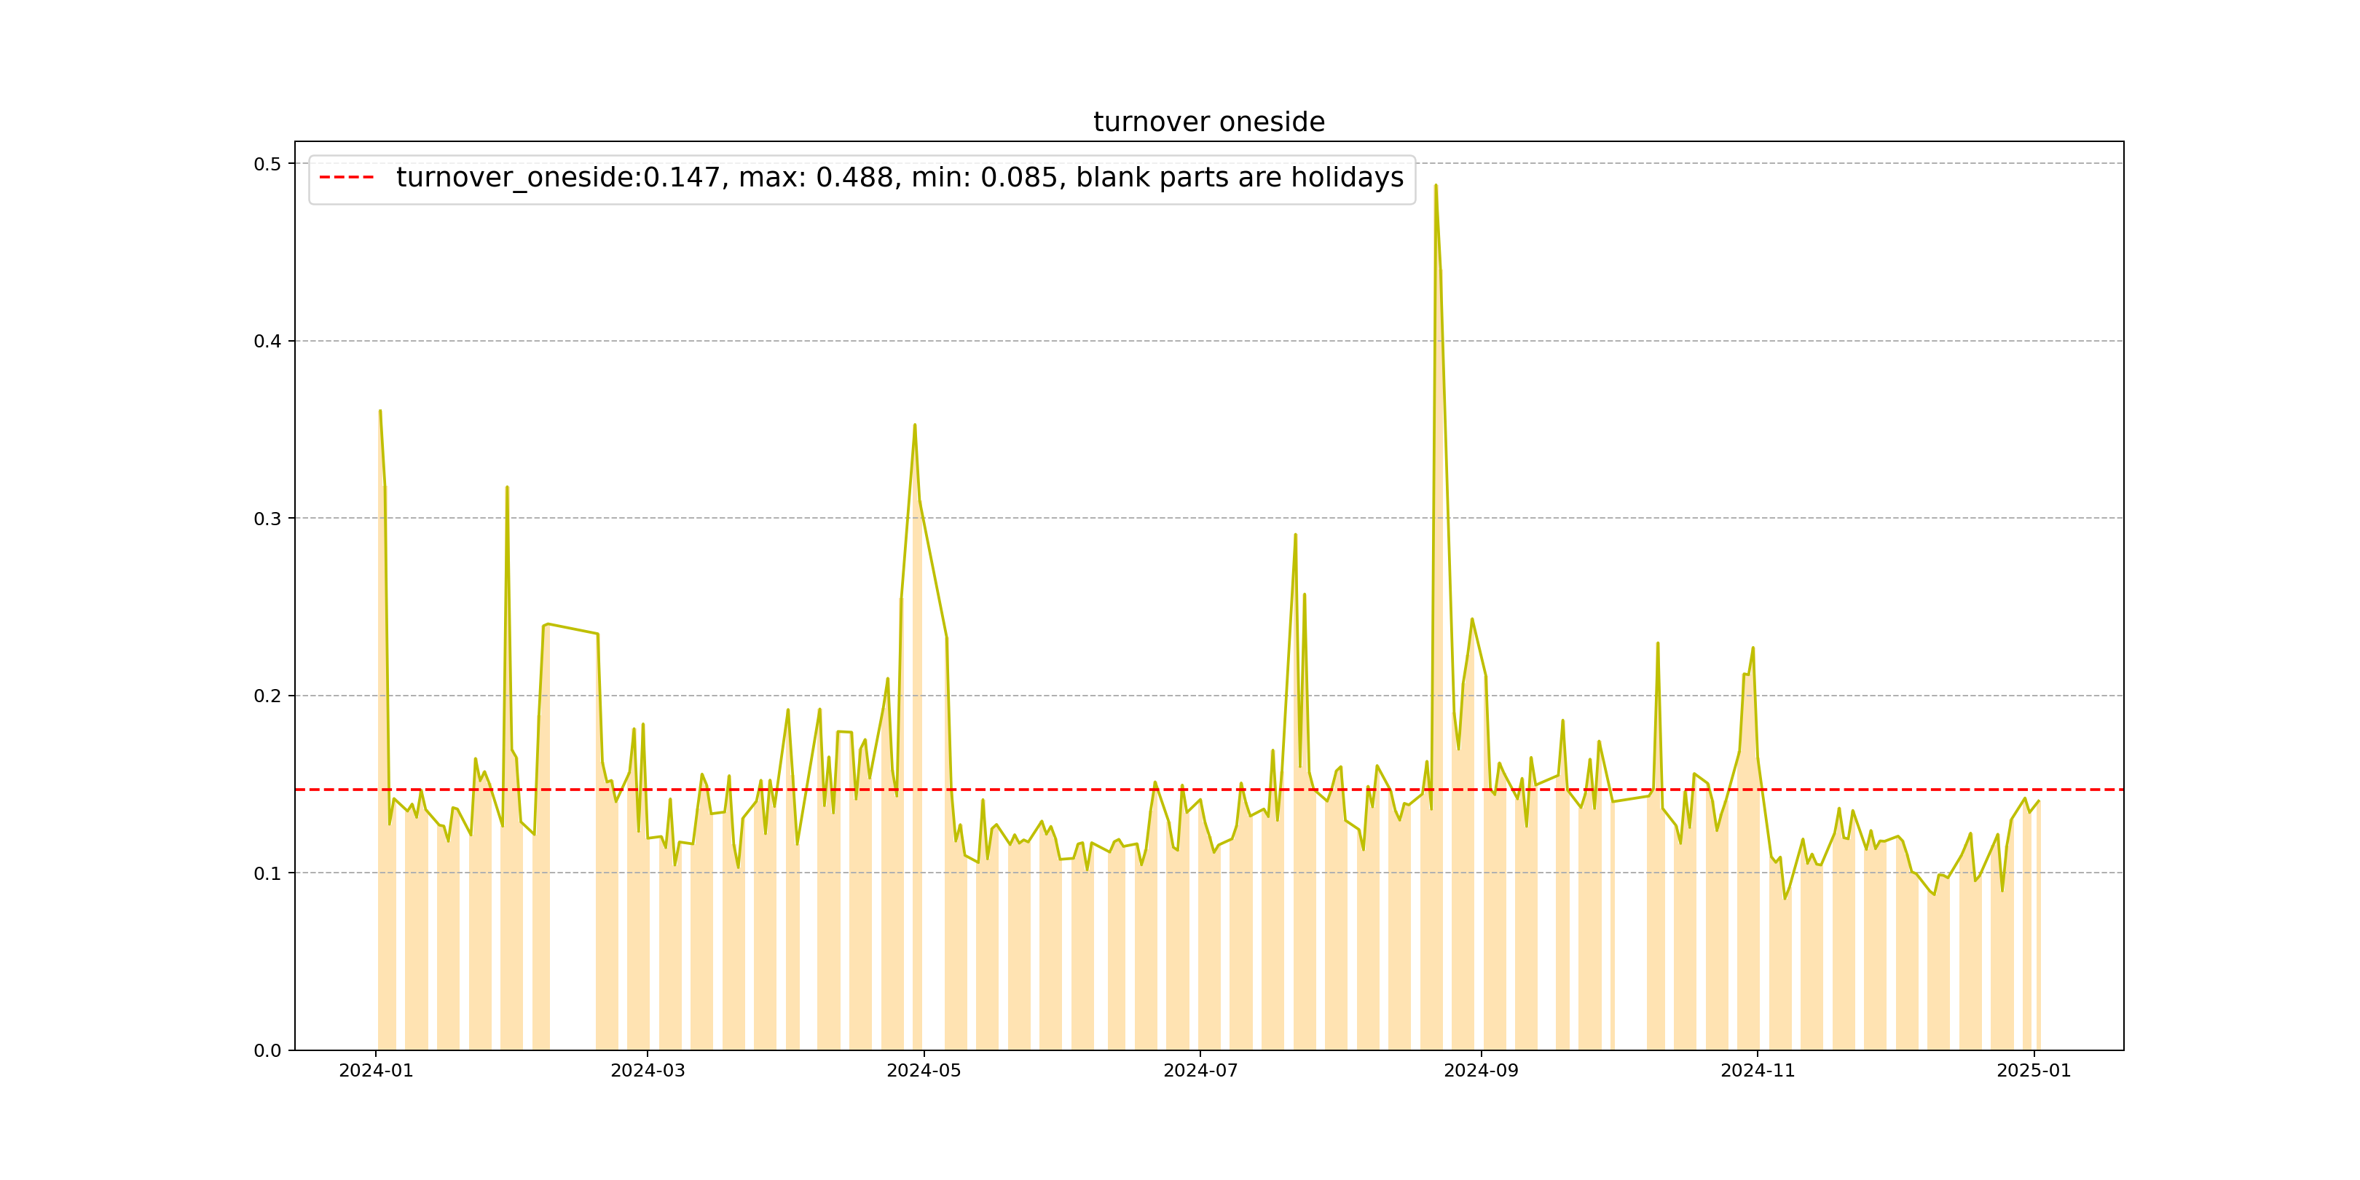
Task: Click the 2024-05 x-axis tick label
Action: coord(924,1071)
